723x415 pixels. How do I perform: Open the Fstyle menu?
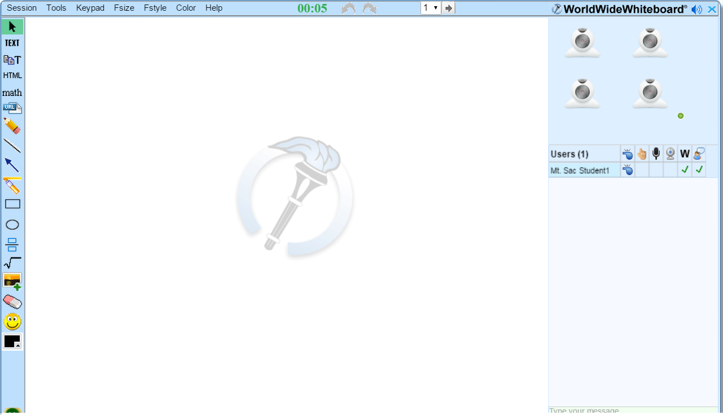pyautogui.click(x=155, y=8)
